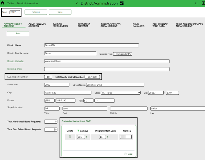The image size is (205, 160).
Task: Click the Zip extension field 5707
Action: 172,93
